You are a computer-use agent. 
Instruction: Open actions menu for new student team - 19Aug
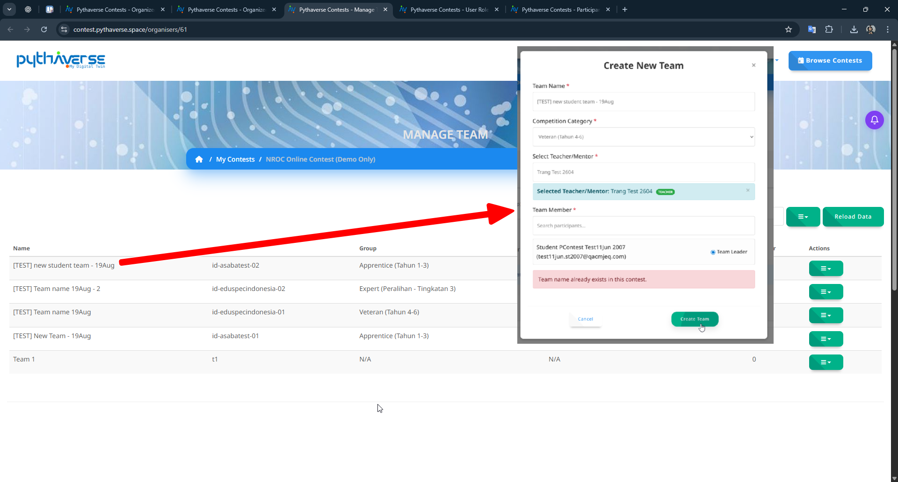(826, 269)
